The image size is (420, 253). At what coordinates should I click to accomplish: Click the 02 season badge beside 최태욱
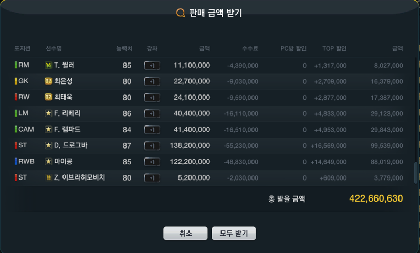(x=48, y=97)
